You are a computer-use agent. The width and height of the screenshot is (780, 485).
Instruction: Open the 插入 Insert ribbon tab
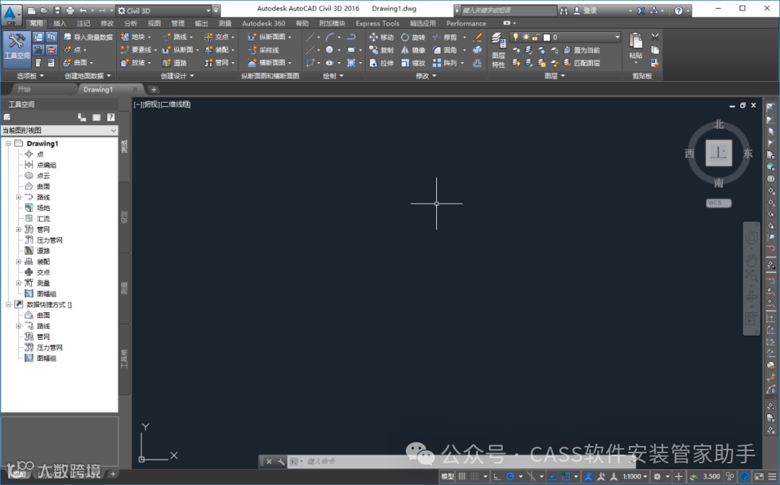pos(60,23)
